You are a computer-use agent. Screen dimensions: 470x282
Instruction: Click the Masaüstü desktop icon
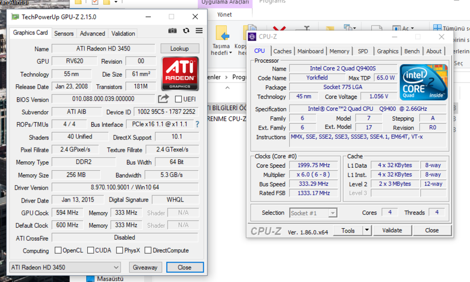(x=90, y=279)
